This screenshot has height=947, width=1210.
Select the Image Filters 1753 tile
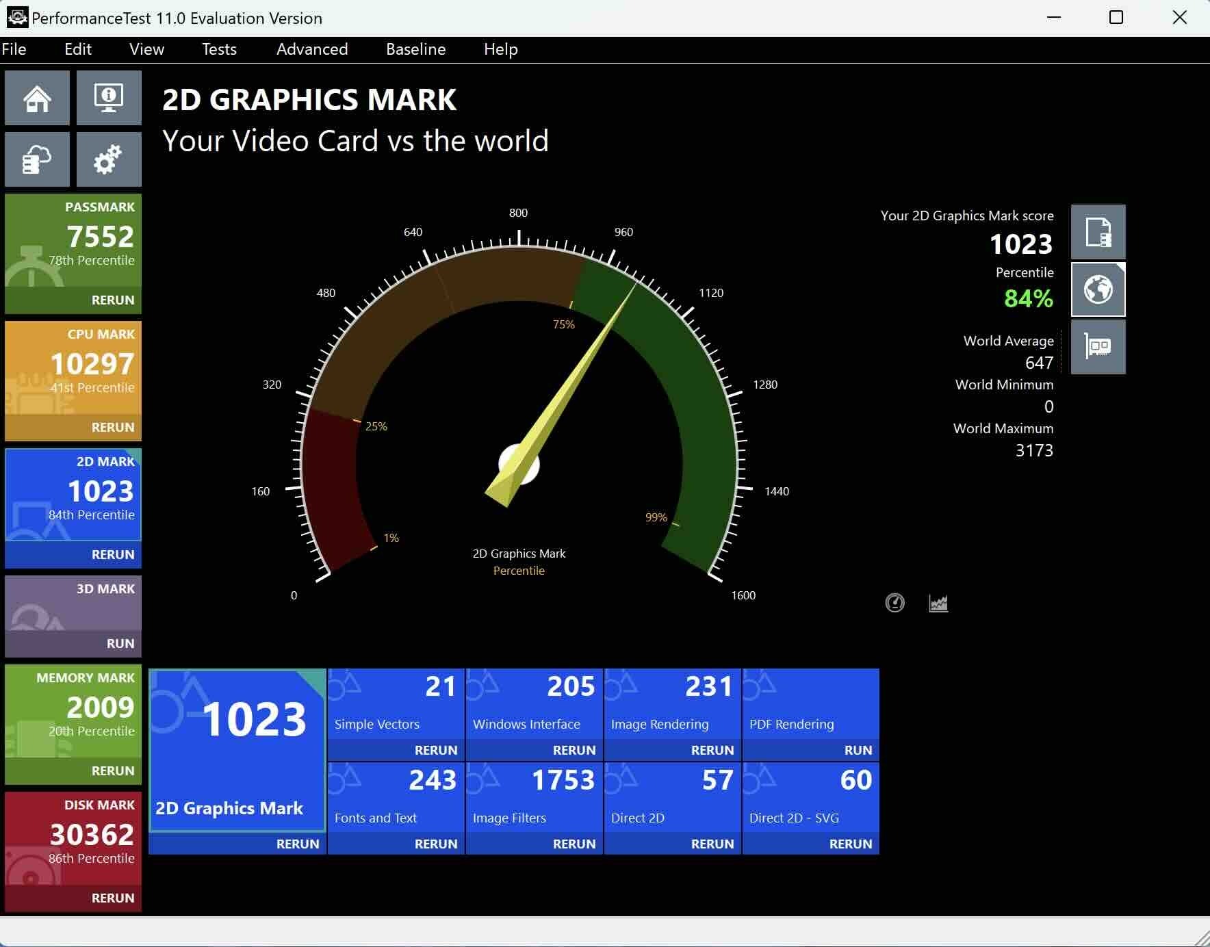(535, 798)
